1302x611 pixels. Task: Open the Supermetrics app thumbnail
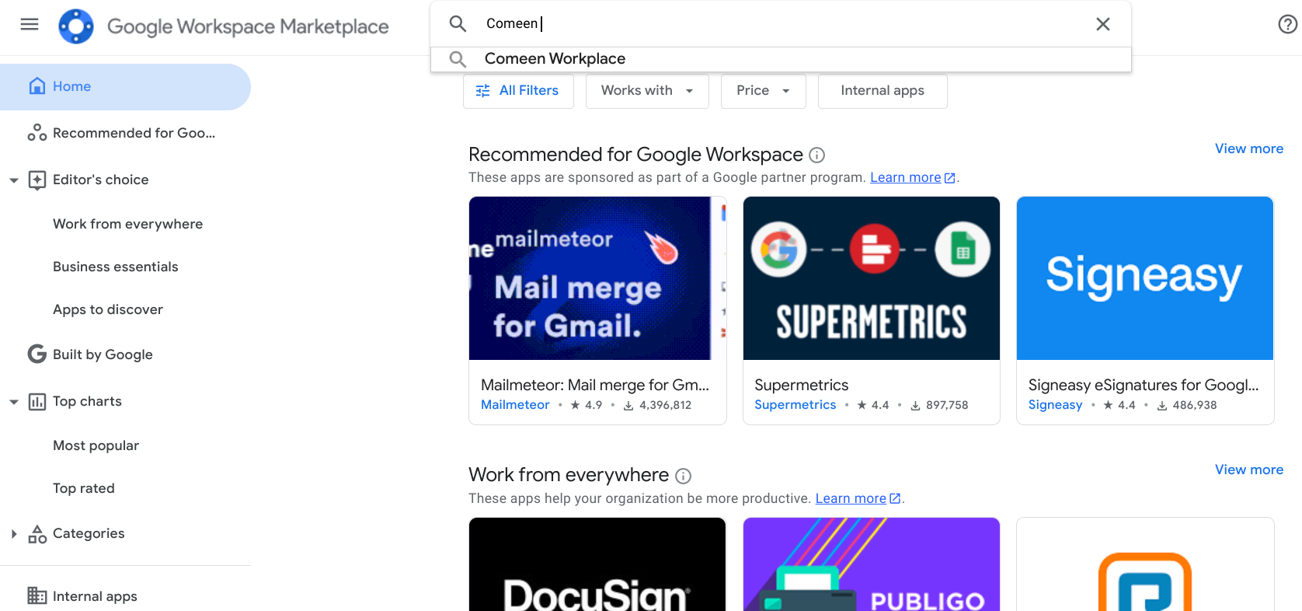tap(871, 278)
